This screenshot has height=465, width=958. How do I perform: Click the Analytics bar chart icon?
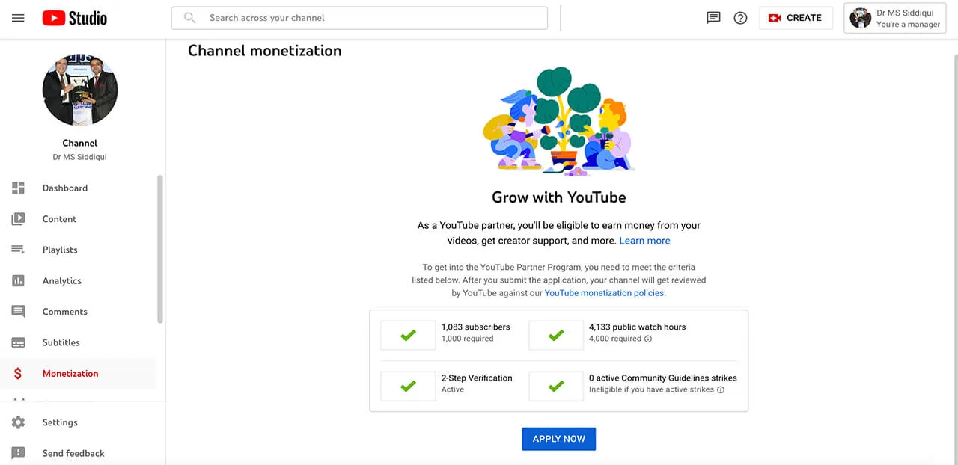click(18, 281)
